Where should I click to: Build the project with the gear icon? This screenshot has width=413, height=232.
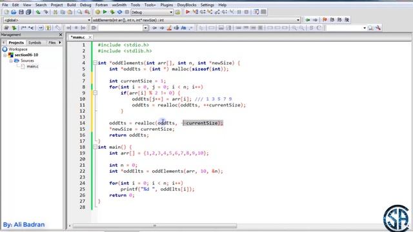point(97,12)
